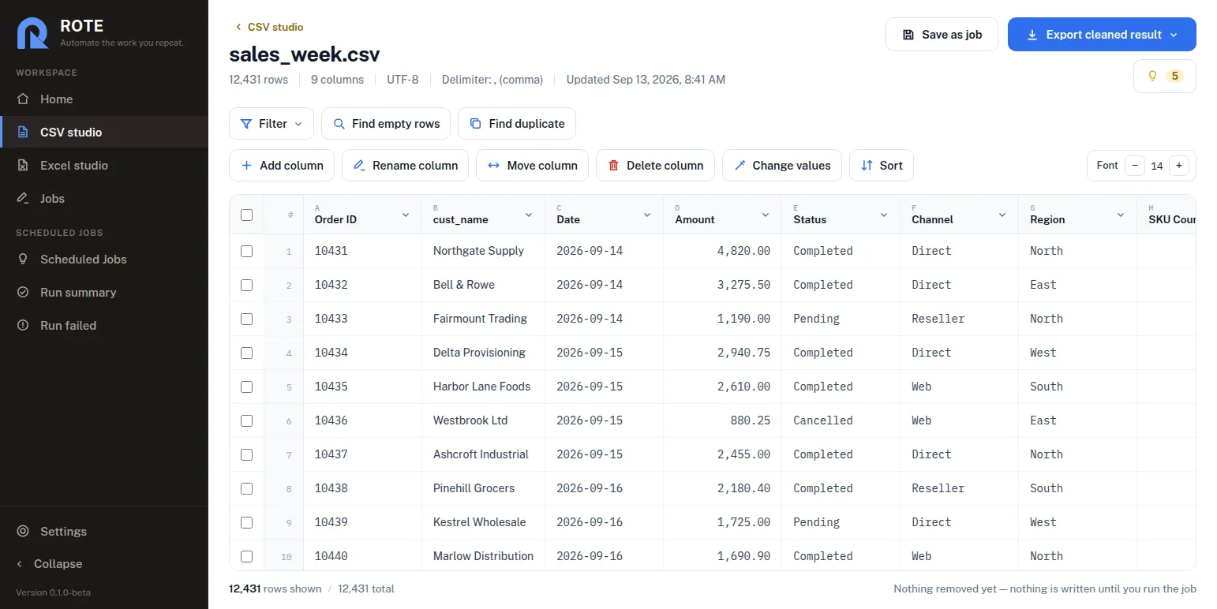Open Settings from the sidebar

tap(103, 532)
